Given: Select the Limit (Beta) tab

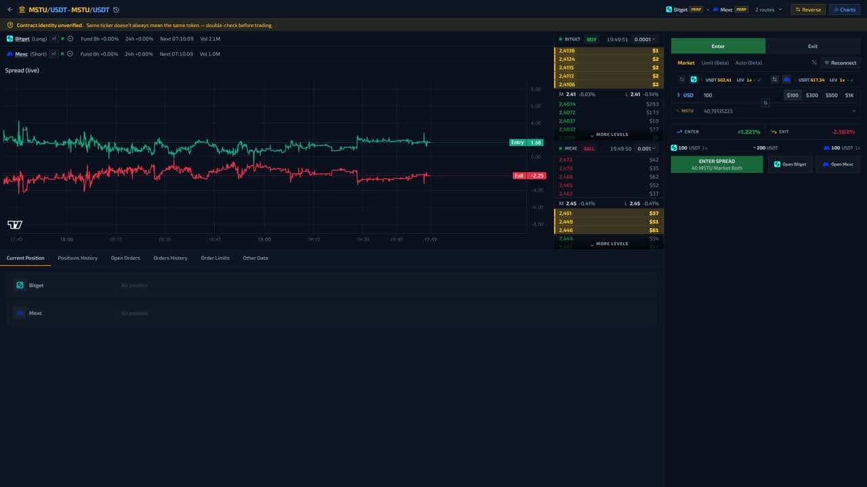Looking at the screenshot, I should [x=715, y=63].
